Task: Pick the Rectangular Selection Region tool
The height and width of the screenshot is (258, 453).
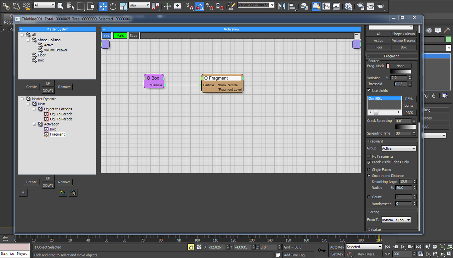Action: (81, 6)
